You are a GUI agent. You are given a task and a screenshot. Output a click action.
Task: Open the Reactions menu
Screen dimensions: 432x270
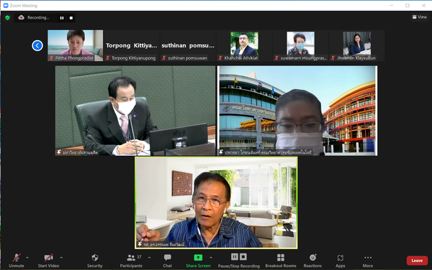(x=312, y=261)
